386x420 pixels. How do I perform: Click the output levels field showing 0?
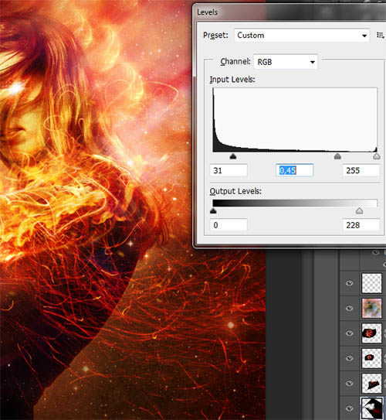pos(229,225)
